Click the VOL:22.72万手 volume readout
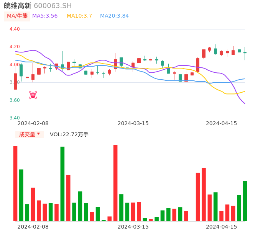This screenshot has width=263, height=232. coord(69,134)
